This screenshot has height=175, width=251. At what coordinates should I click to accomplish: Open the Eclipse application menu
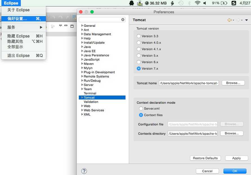[11, 3]
